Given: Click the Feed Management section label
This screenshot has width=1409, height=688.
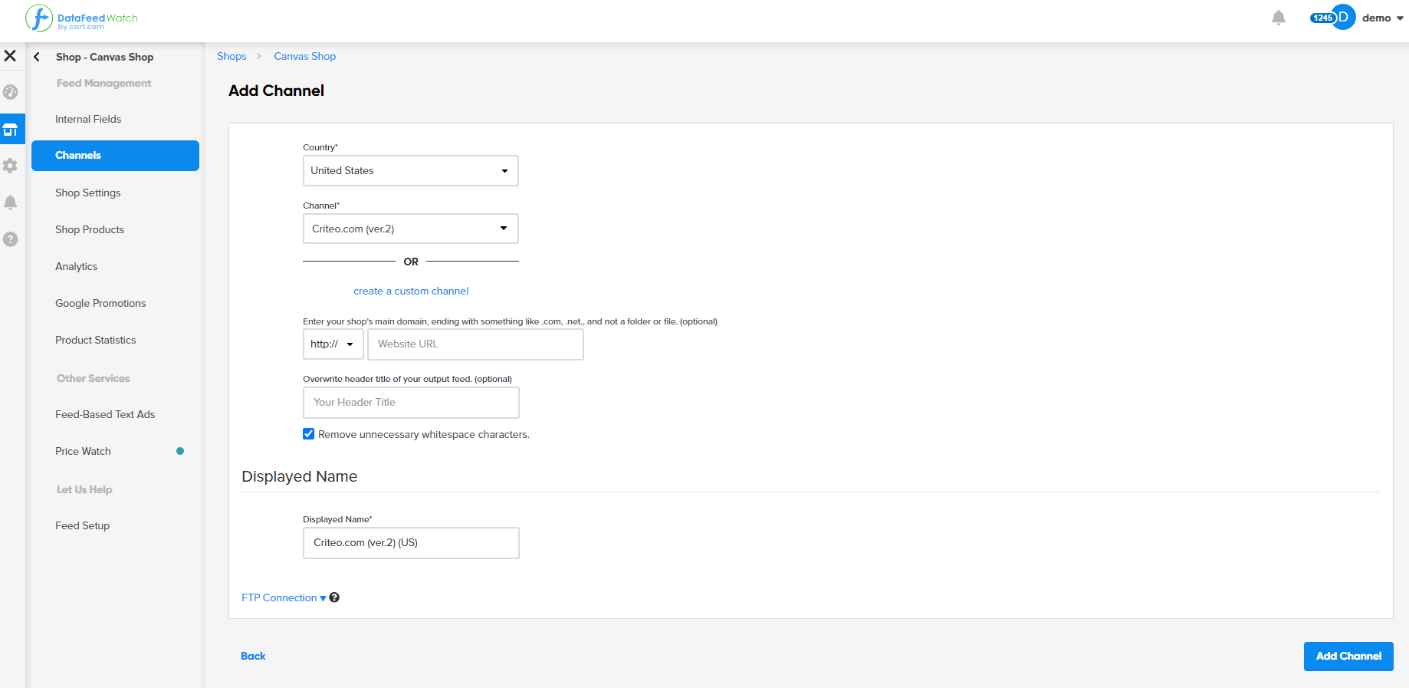Looking at the screenshot, I should coord(104,83).
